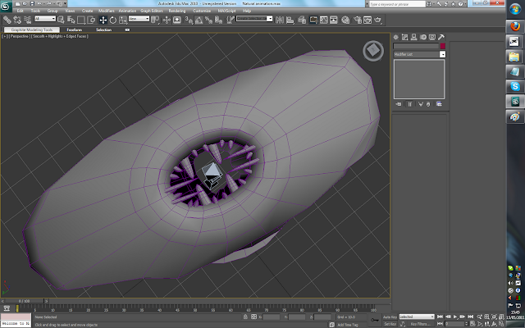Open Select by Name dialog
525x328 pixels.
point(71,20)
